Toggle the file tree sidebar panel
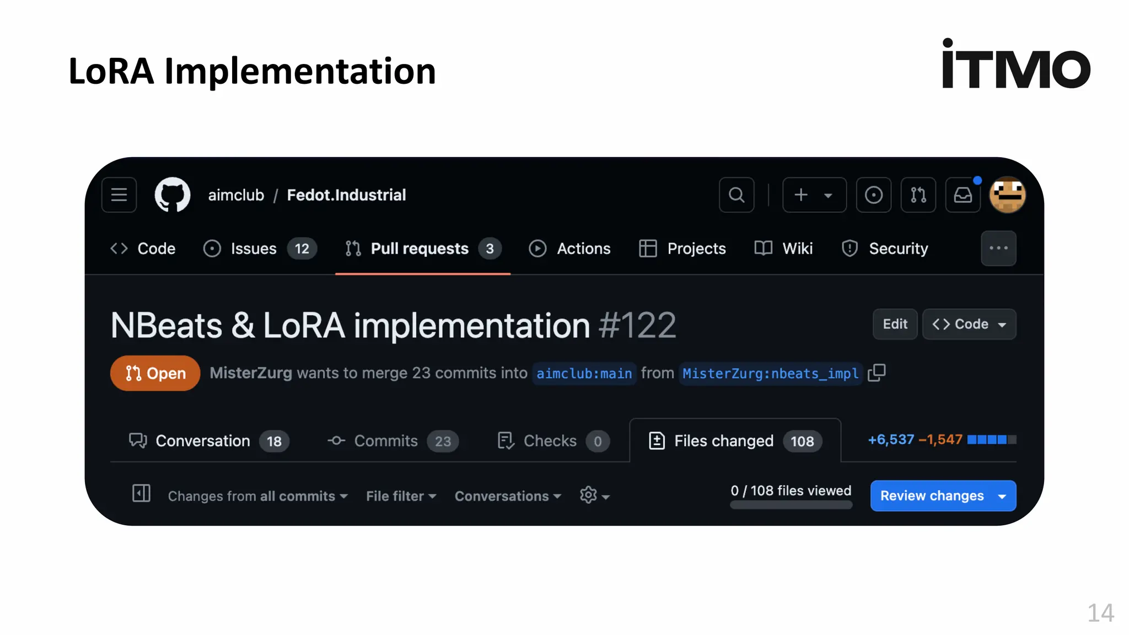The width and height of the screenshot is (1129, 635). pos(141,493)
